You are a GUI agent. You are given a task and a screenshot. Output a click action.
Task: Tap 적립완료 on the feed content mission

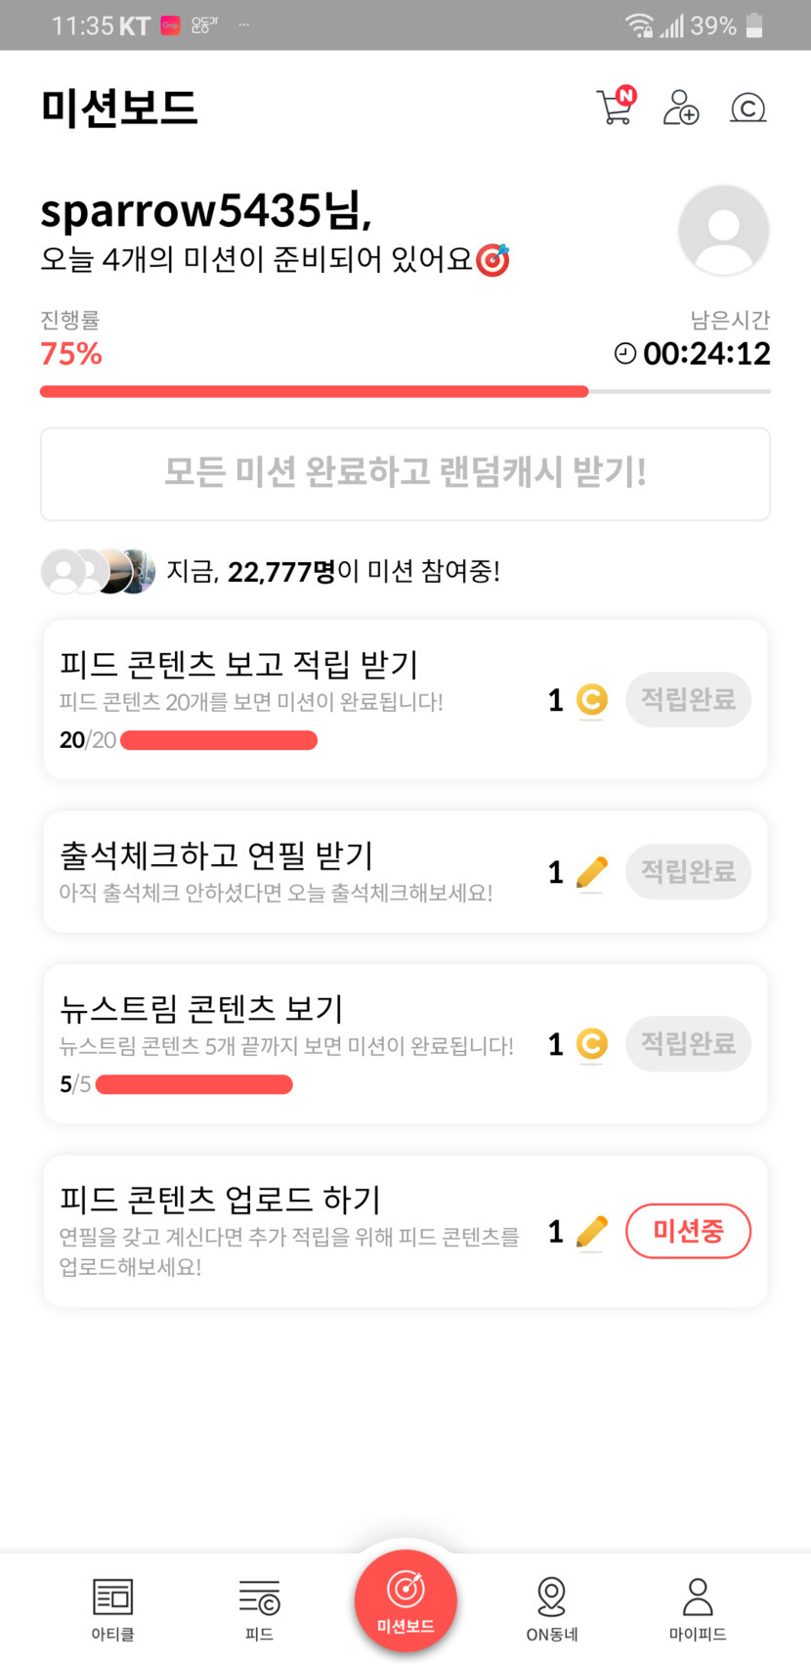(688, 700)
